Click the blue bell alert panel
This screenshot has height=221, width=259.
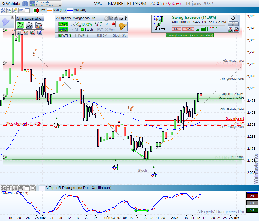(7, 22)
